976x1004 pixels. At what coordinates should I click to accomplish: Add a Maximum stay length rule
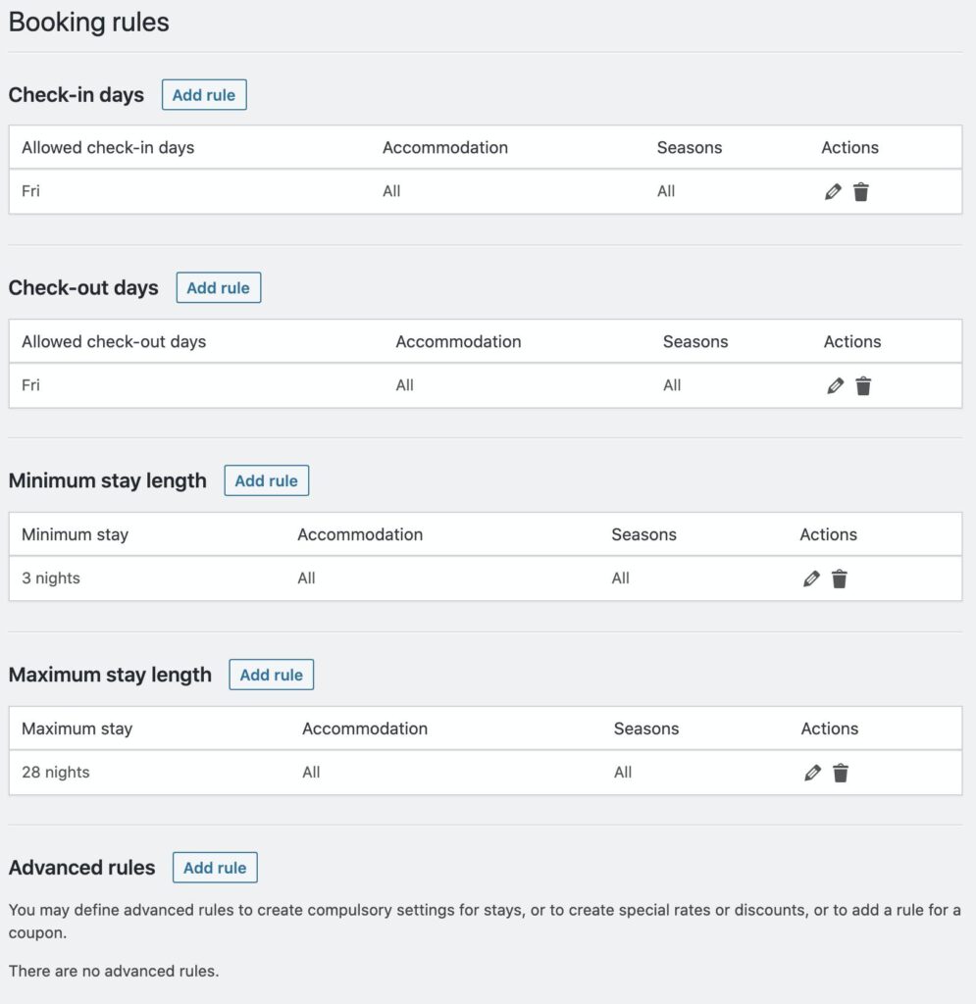(x=272, y=675)
